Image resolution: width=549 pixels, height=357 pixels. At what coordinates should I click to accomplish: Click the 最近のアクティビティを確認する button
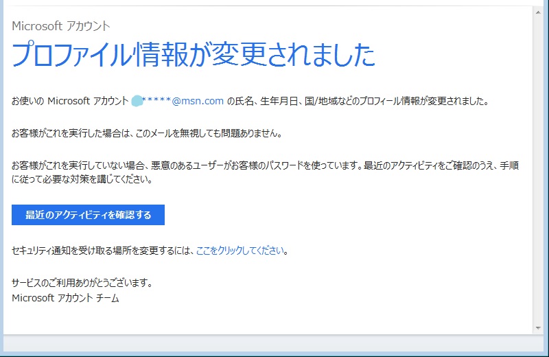88,215
